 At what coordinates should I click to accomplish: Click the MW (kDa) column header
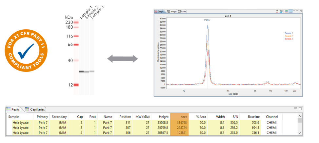coord(142,117)
